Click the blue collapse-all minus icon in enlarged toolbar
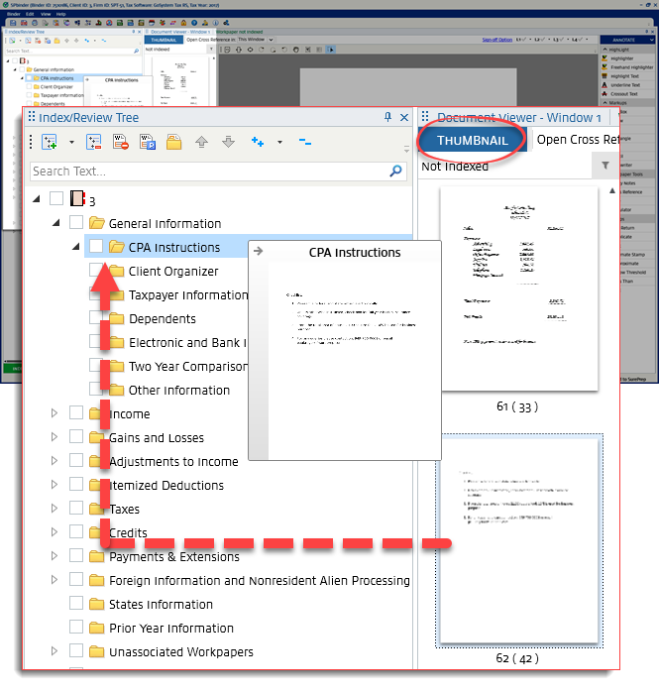 pyautogui.click(x=305, y=142)
